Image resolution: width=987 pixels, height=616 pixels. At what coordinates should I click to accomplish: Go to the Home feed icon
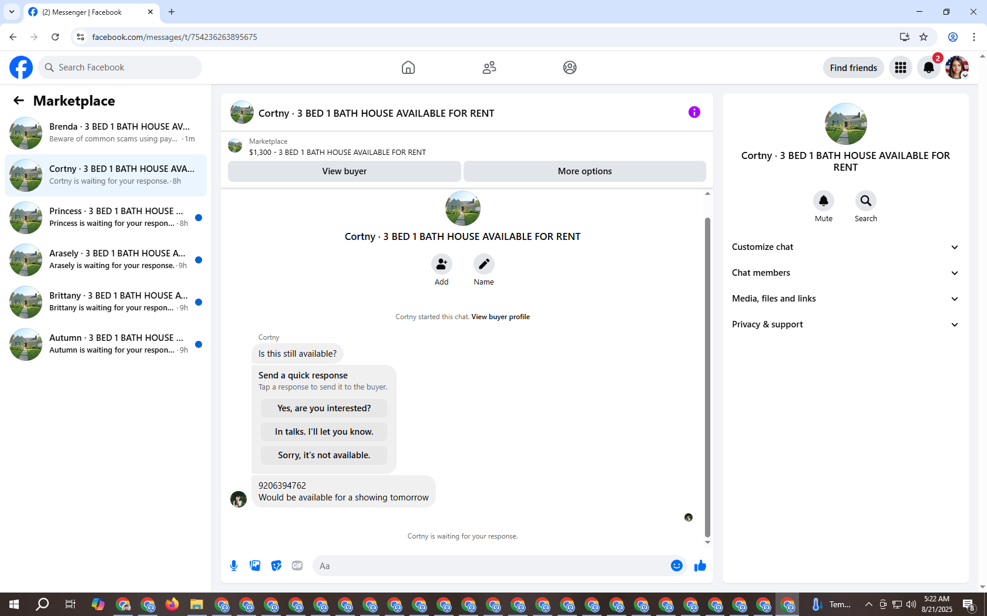tap(408, 67)
